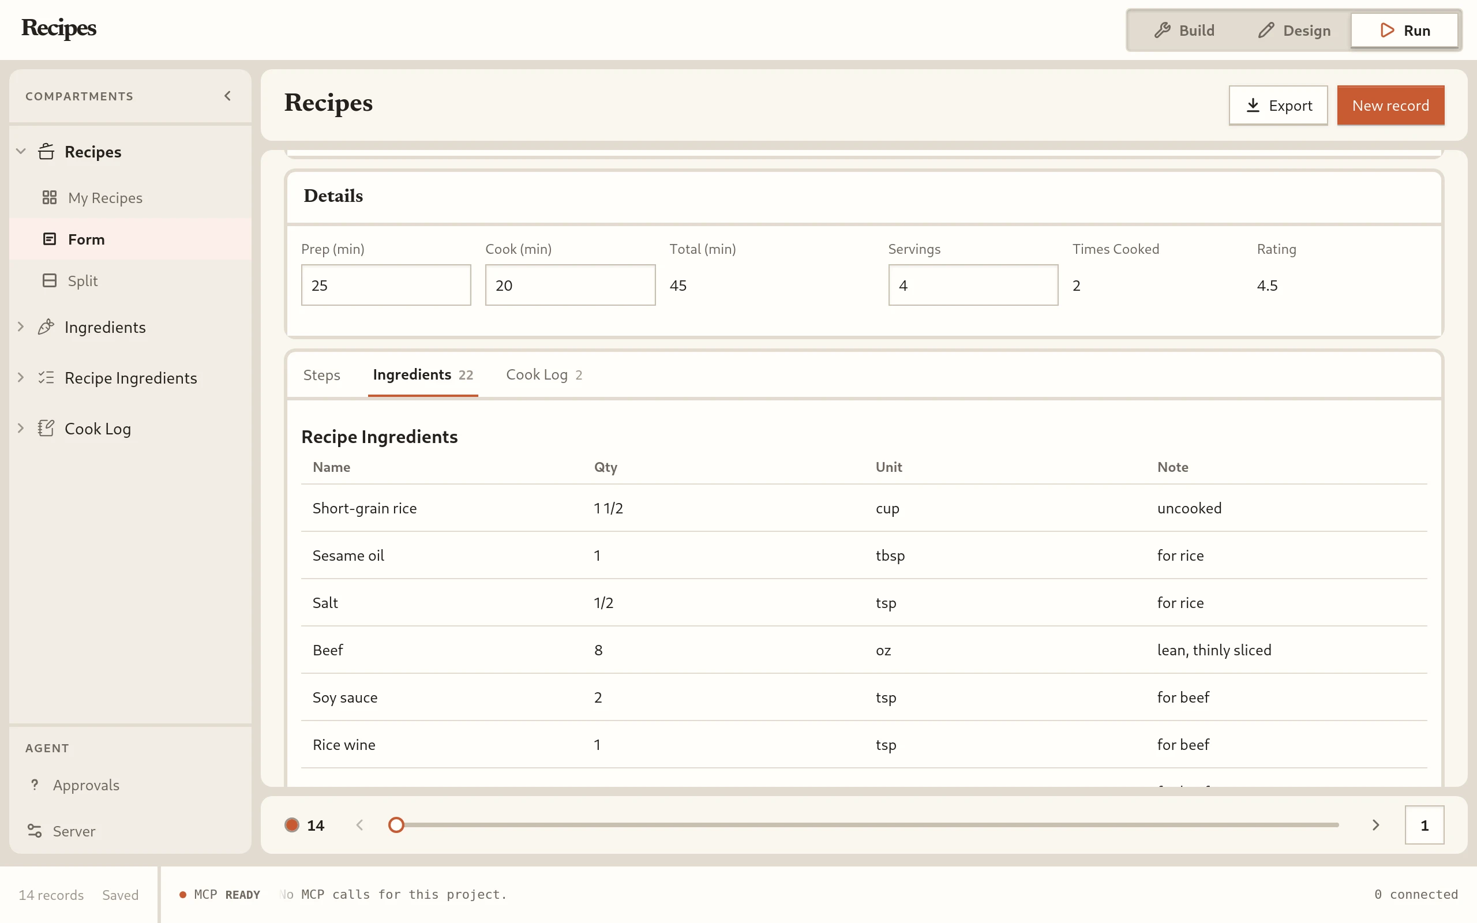Click the Note column header
Image resolution: width=1477 pixels, height=923 pixels.
[1172, 467]
